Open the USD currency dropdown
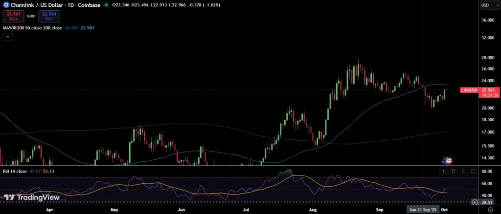 (487, 5)
